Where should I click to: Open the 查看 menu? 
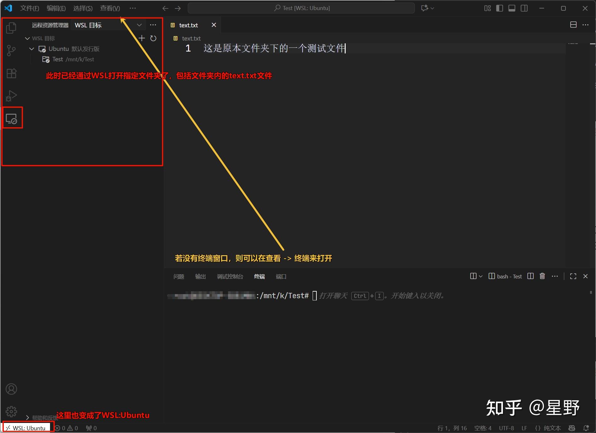(x=109, y=8)
